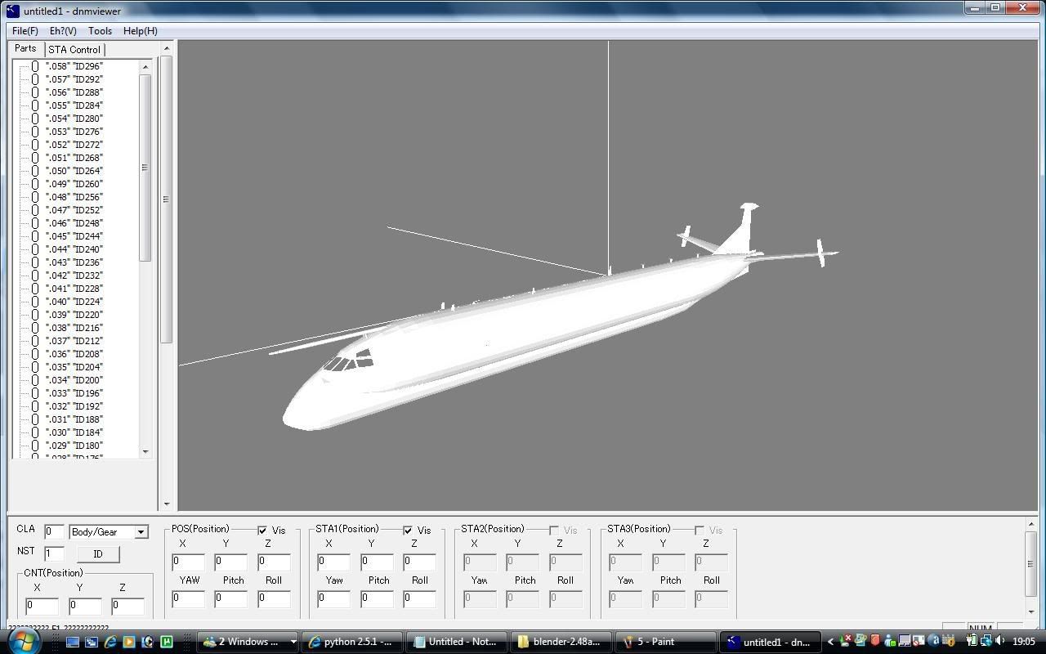The width and height of the screenshot is (1046, 654).
Task: Open the Body/Gear dropdown
Action: (141, 532)
